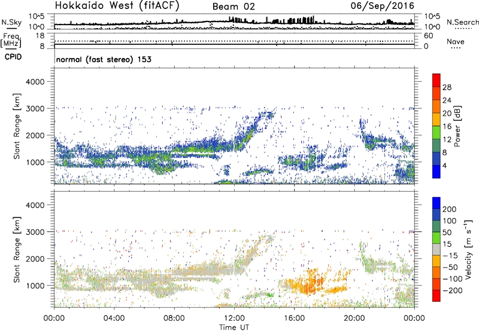Click the red bottom segment of Velocity colorbar
Image resolution: width=479 pixels, height=331 pixels.
coord(436,296)
